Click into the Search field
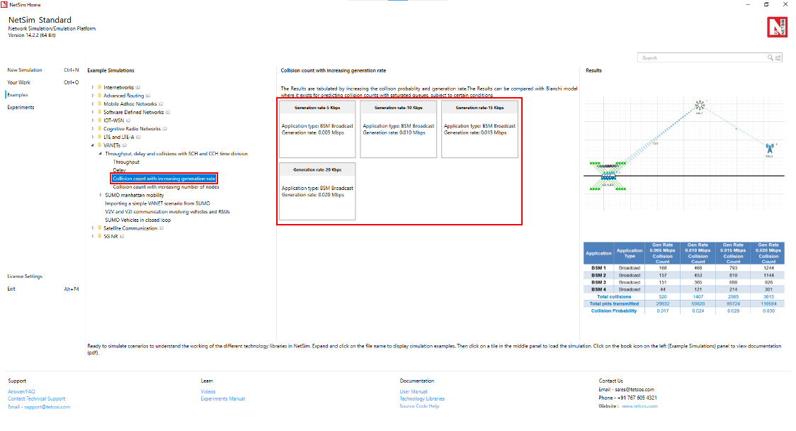The height and width of the screenshot is (431, 796). (x=701, y=57)
